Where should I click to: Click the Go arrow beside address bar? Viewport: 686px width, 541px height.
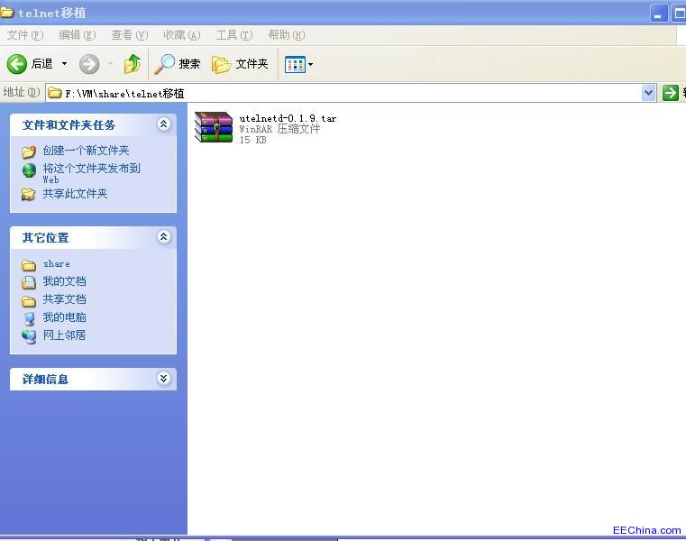click(x=671, y=93)
